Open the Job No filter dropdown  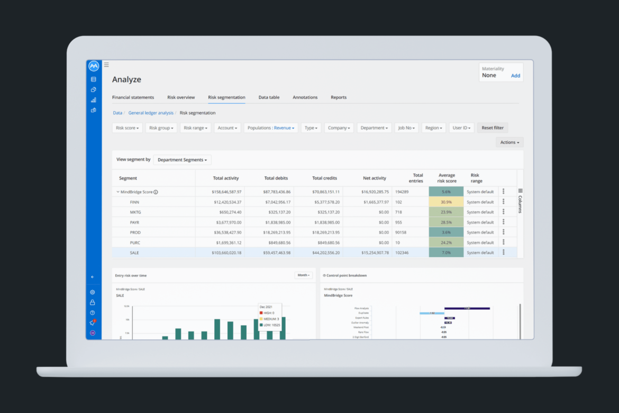coord(406,128)
